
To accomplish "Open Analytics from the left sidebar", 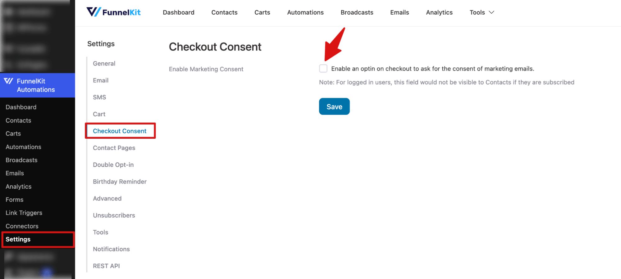I will (18, 186).
